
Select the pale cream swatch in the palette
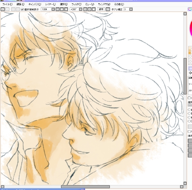click(190, 48)
